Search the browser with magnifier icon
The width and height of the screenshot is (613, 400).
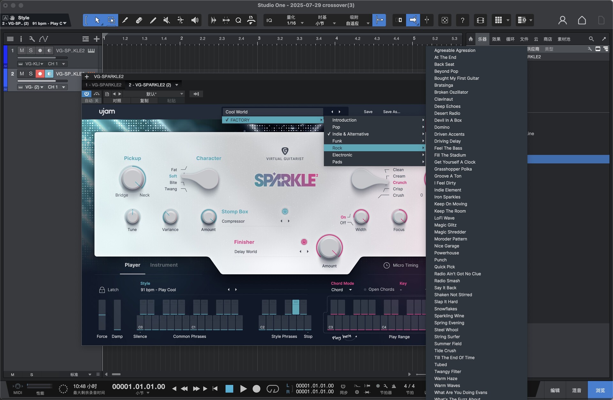click(x=591, y=39)
